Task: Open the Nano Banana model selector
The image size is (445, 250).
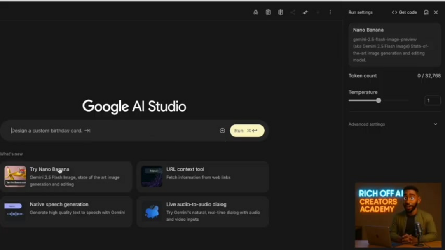Action: pos(394,44)
